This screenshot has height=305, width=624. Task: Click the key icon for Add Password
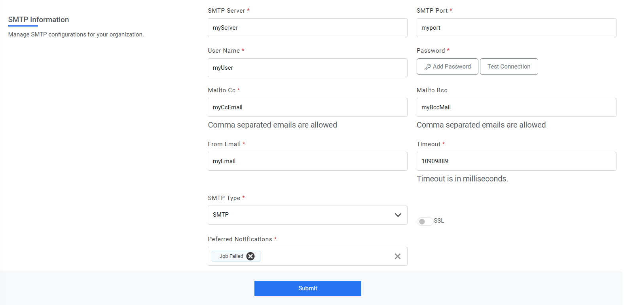click(x=427, y=67)
